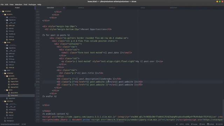Click the '{% endblock content %}' line
224x126 pixels.
click(55, 114)
